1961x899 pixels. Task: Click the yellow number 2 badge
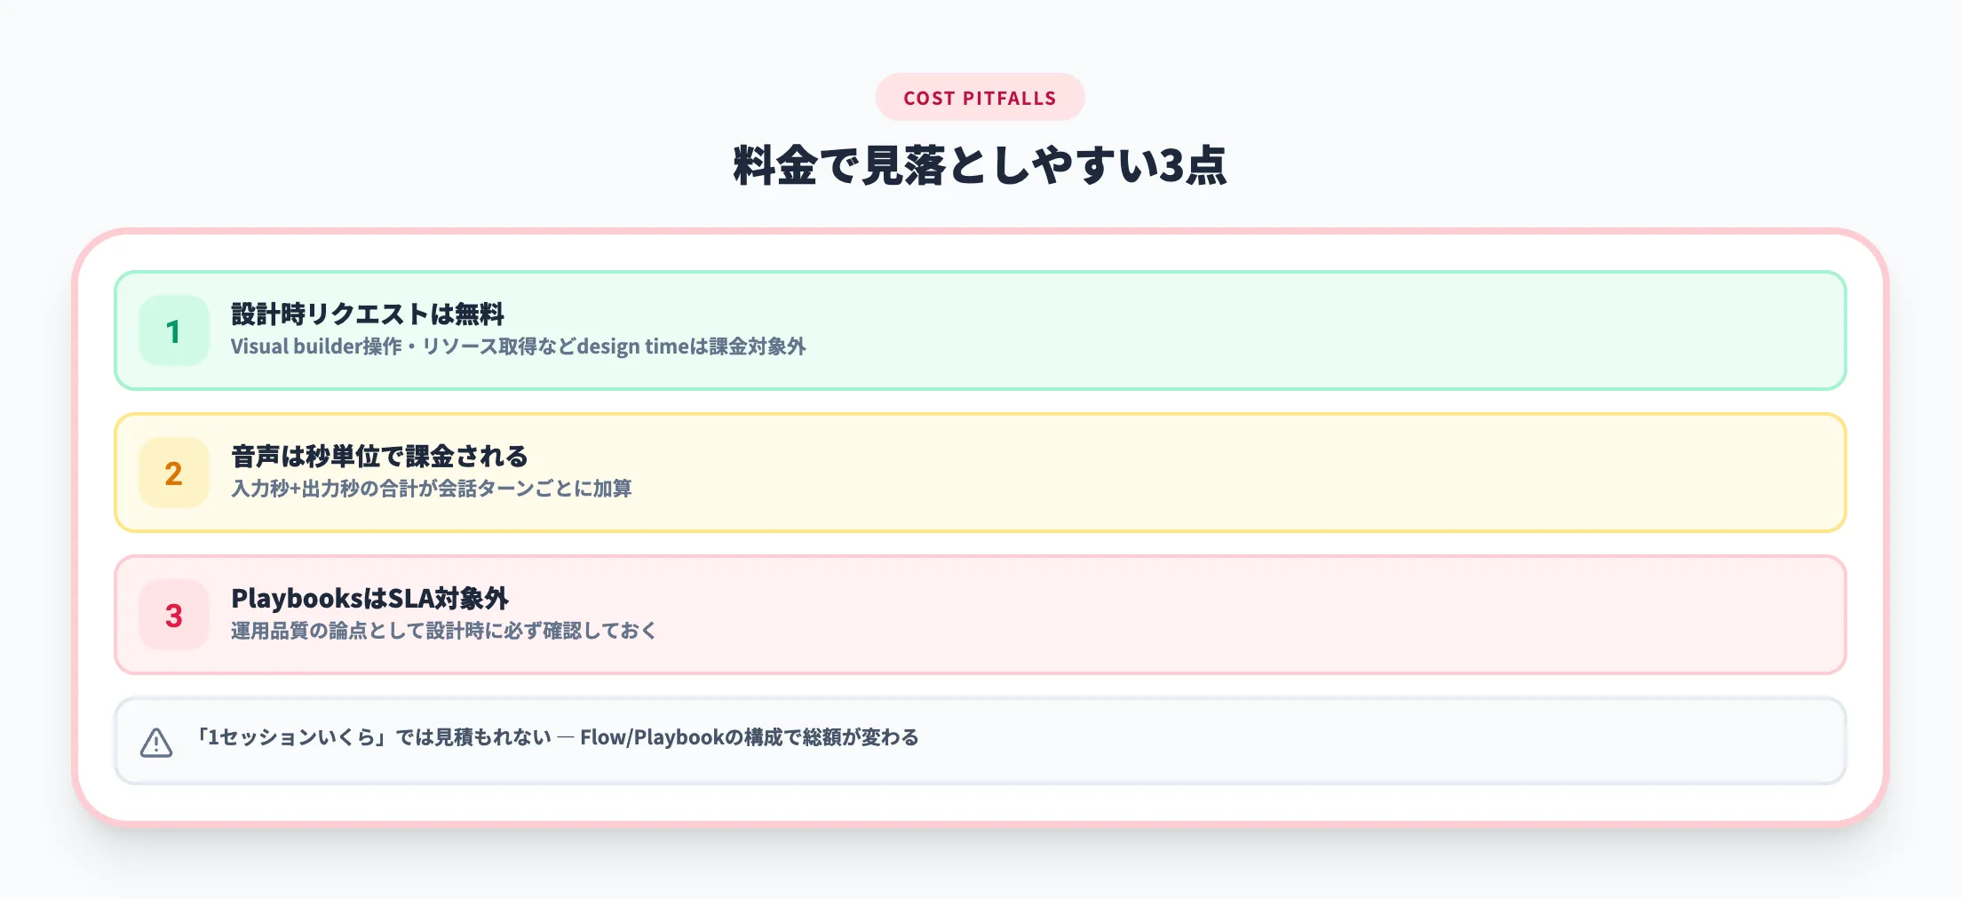[174, 473]
